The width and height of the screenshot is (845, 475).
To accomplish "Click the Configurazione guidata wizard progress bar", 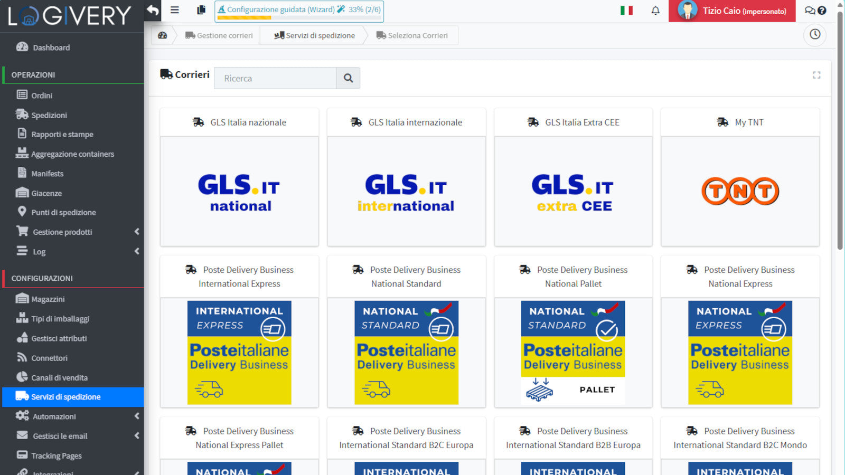I will click(299, 11).
